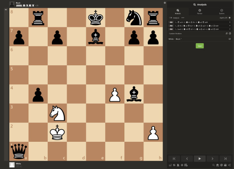This screenshot has height=169, width=234.
Task: Click the play button in move controls
Action: tap(200, 159)
